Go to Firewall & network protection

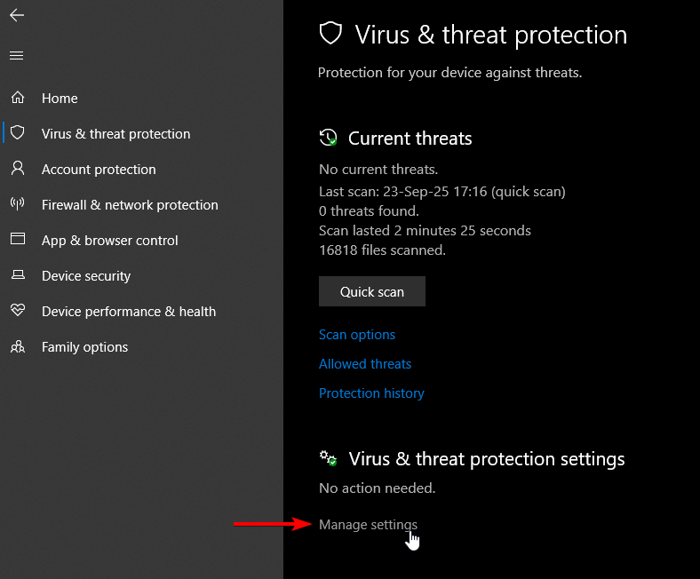coord(130,205)
